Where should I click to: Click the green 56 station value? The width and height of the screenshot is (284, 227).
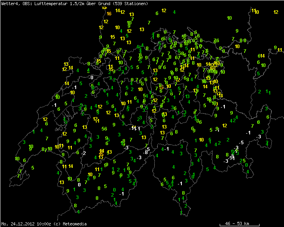click(104, 128)
